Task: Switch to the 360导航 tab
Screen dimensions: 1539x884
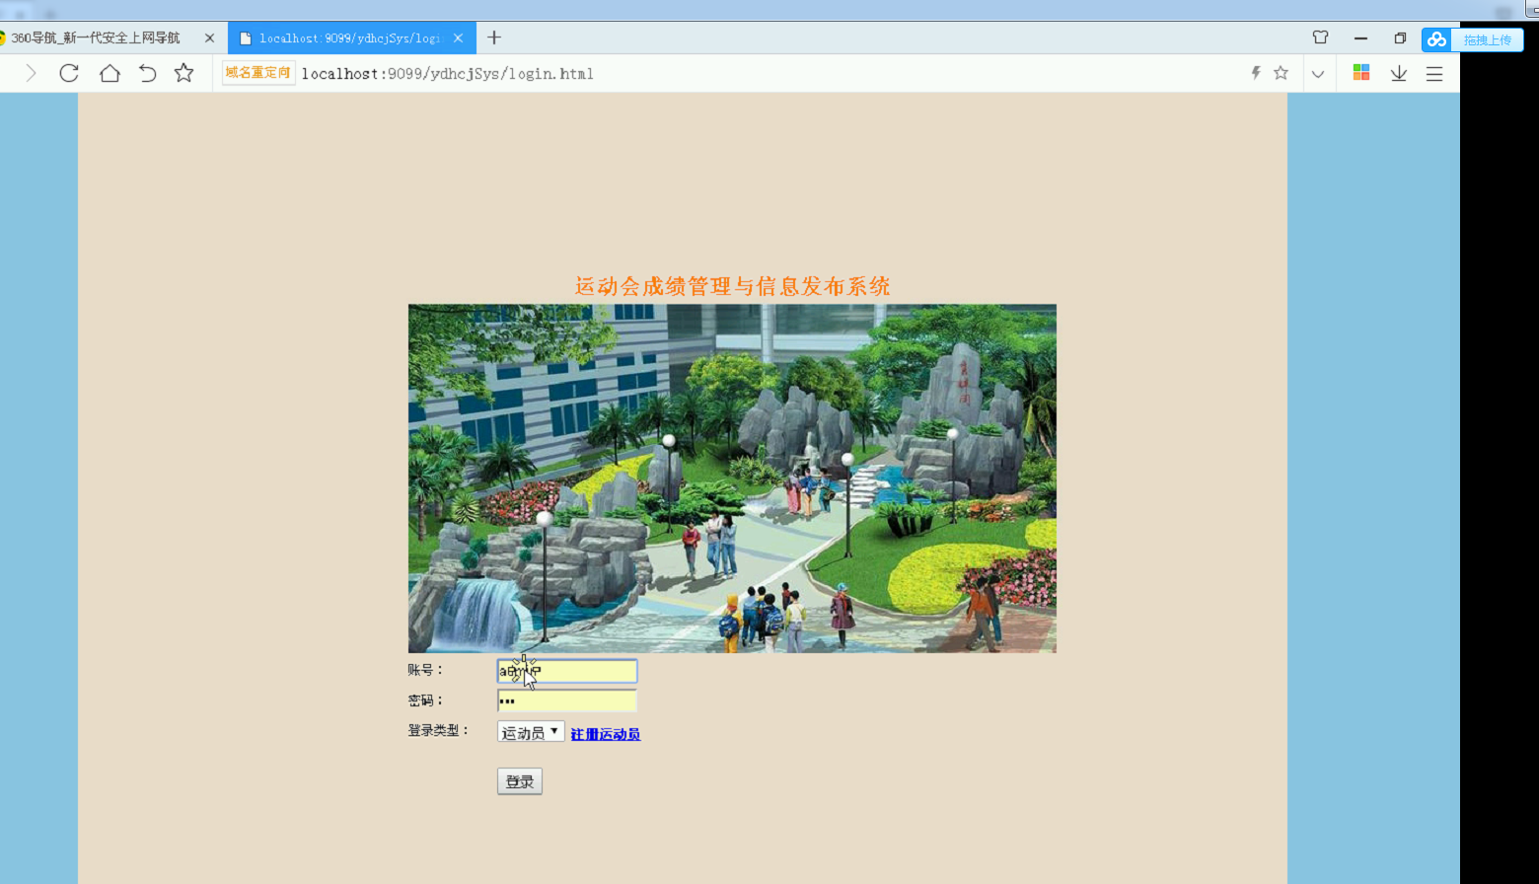Action: point(96,37)
